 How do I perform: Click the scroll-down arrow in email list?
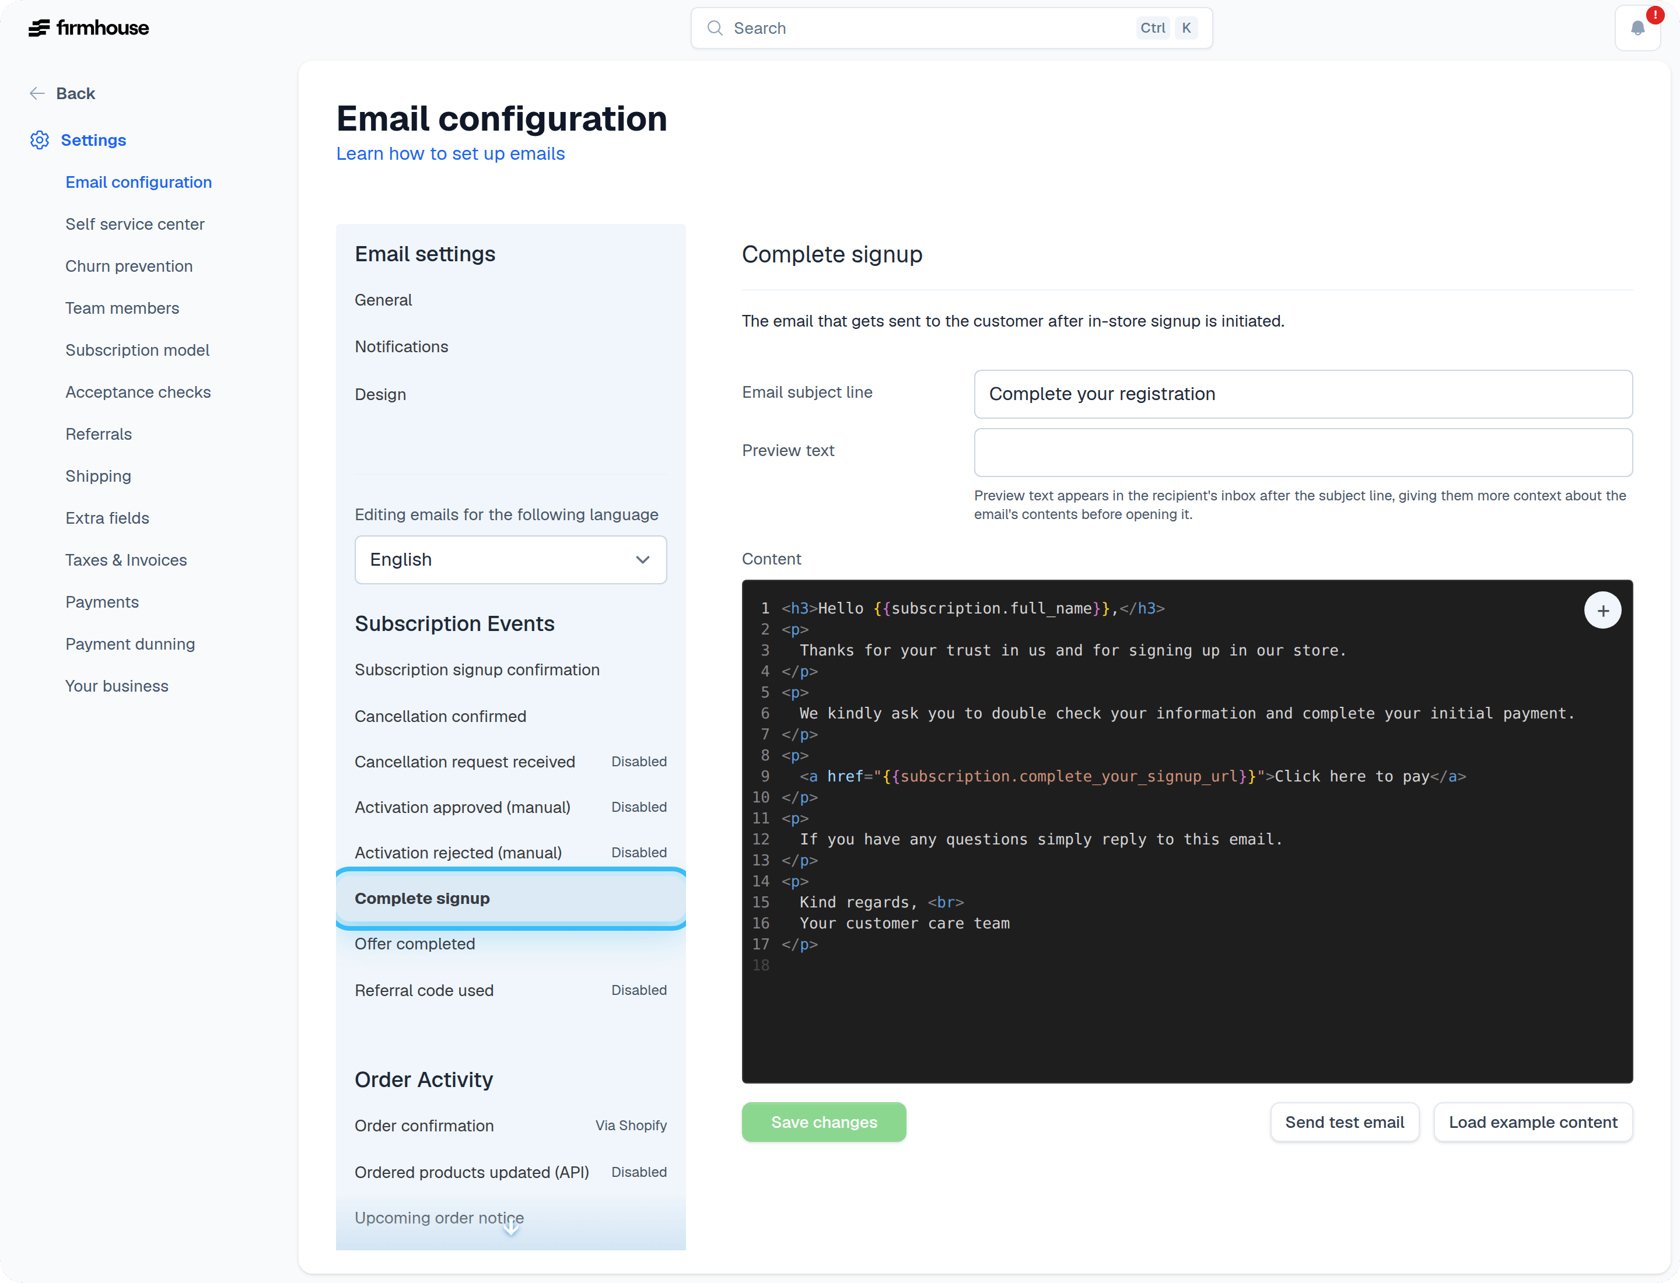(511, 1228)
